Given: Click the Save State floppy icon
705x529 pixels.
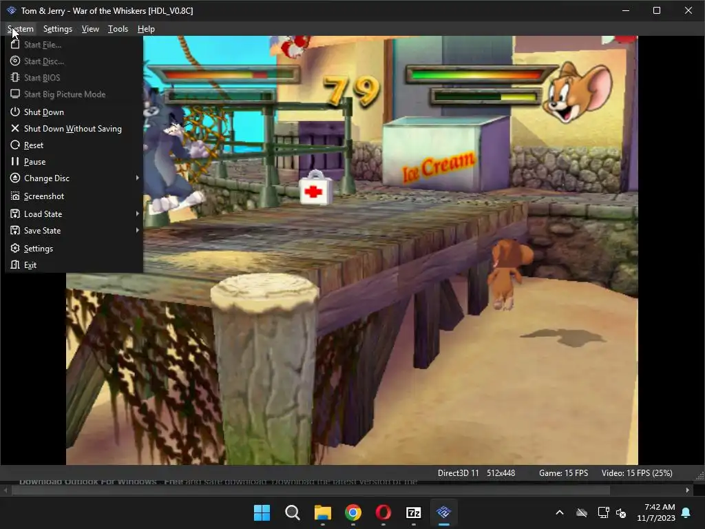Looking at the screenshot, I should (x=15, y=230).
